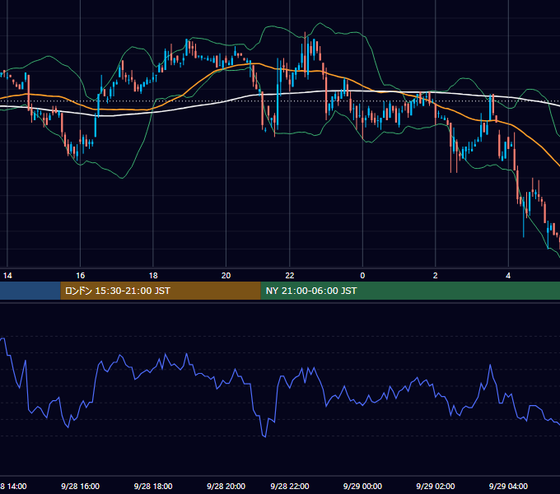Image resolution: width=560 pixels, height=494 pixels.
Task: Click the 14 hour label on price chart
Action: click(7, 276)
